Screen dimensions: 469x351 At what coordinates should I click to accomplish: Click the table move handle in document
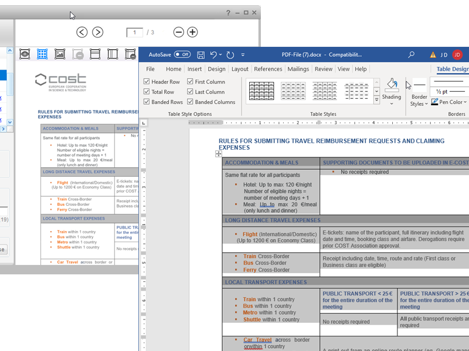[219, 154]
